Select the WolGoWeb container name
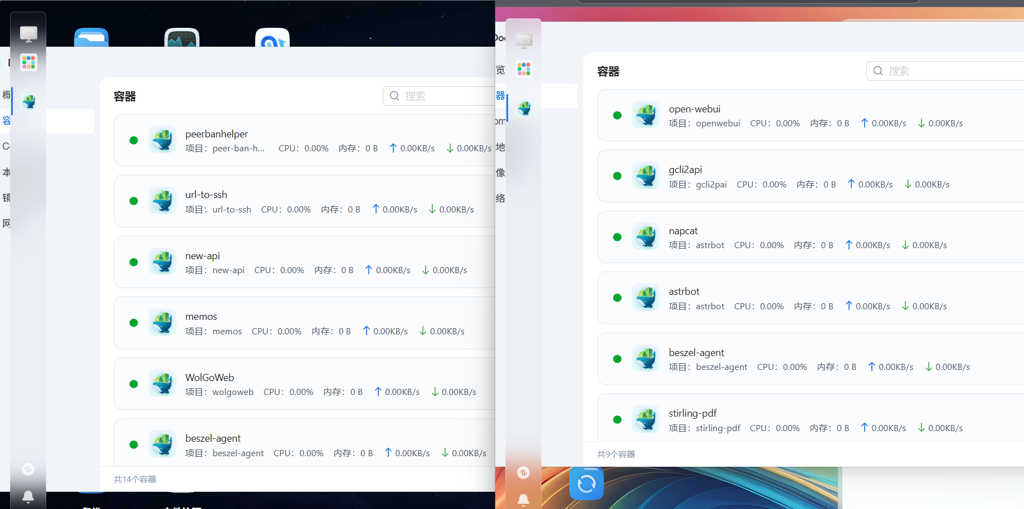 pos(209,378)
